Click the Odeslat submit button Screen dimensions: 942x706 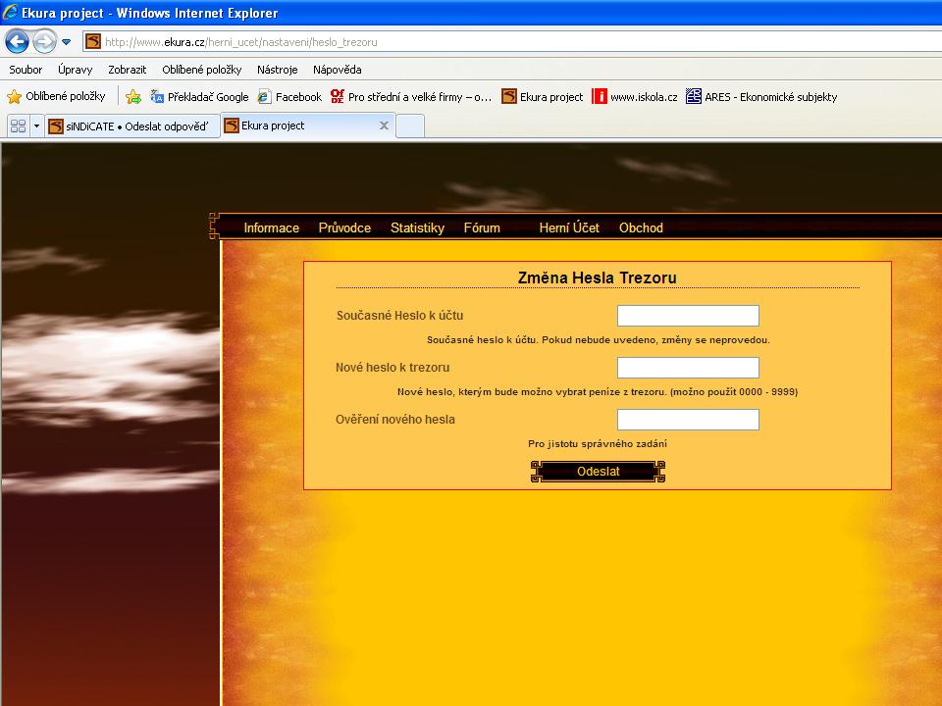pyautogui.click(x=598, y=472)
